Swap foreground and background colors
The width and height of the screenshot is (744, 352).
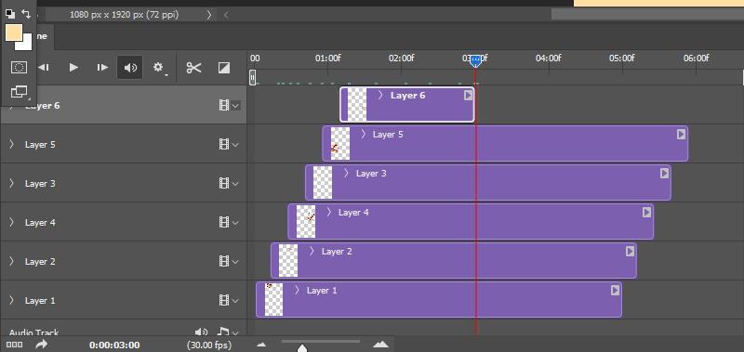(26, 14)
